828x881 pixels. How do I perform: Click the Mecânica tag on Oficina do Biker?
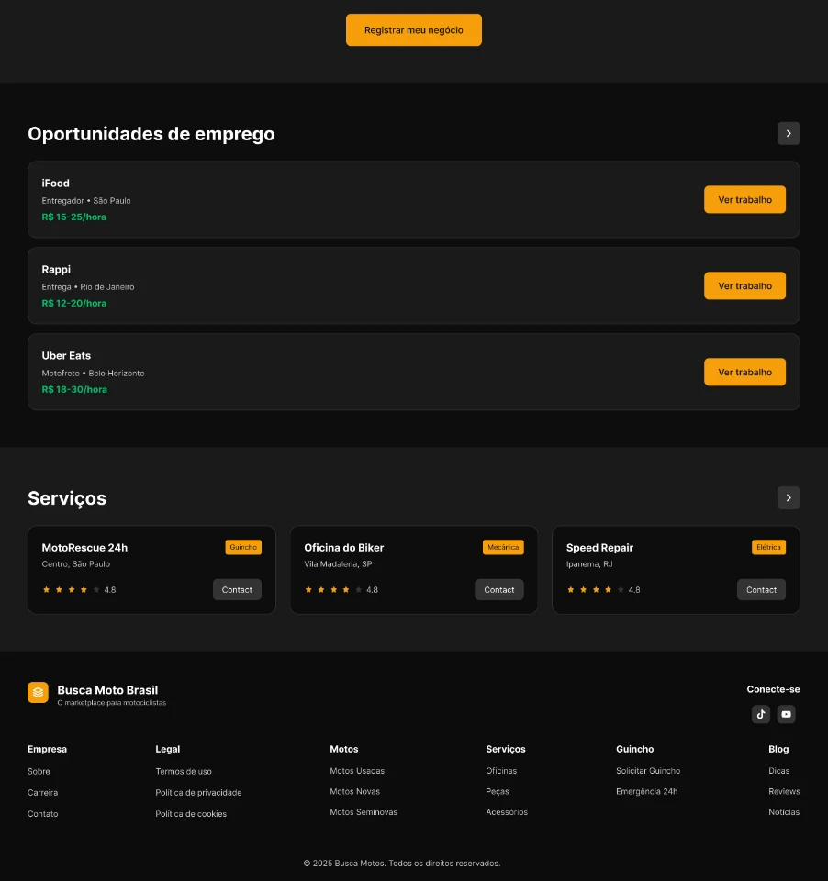pyautogui.click(x=503, y=547)
